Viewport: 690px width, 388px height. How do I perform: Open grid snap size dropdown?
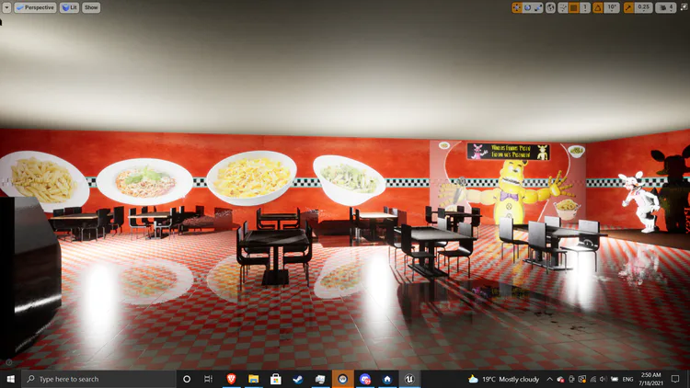(585, 7)
